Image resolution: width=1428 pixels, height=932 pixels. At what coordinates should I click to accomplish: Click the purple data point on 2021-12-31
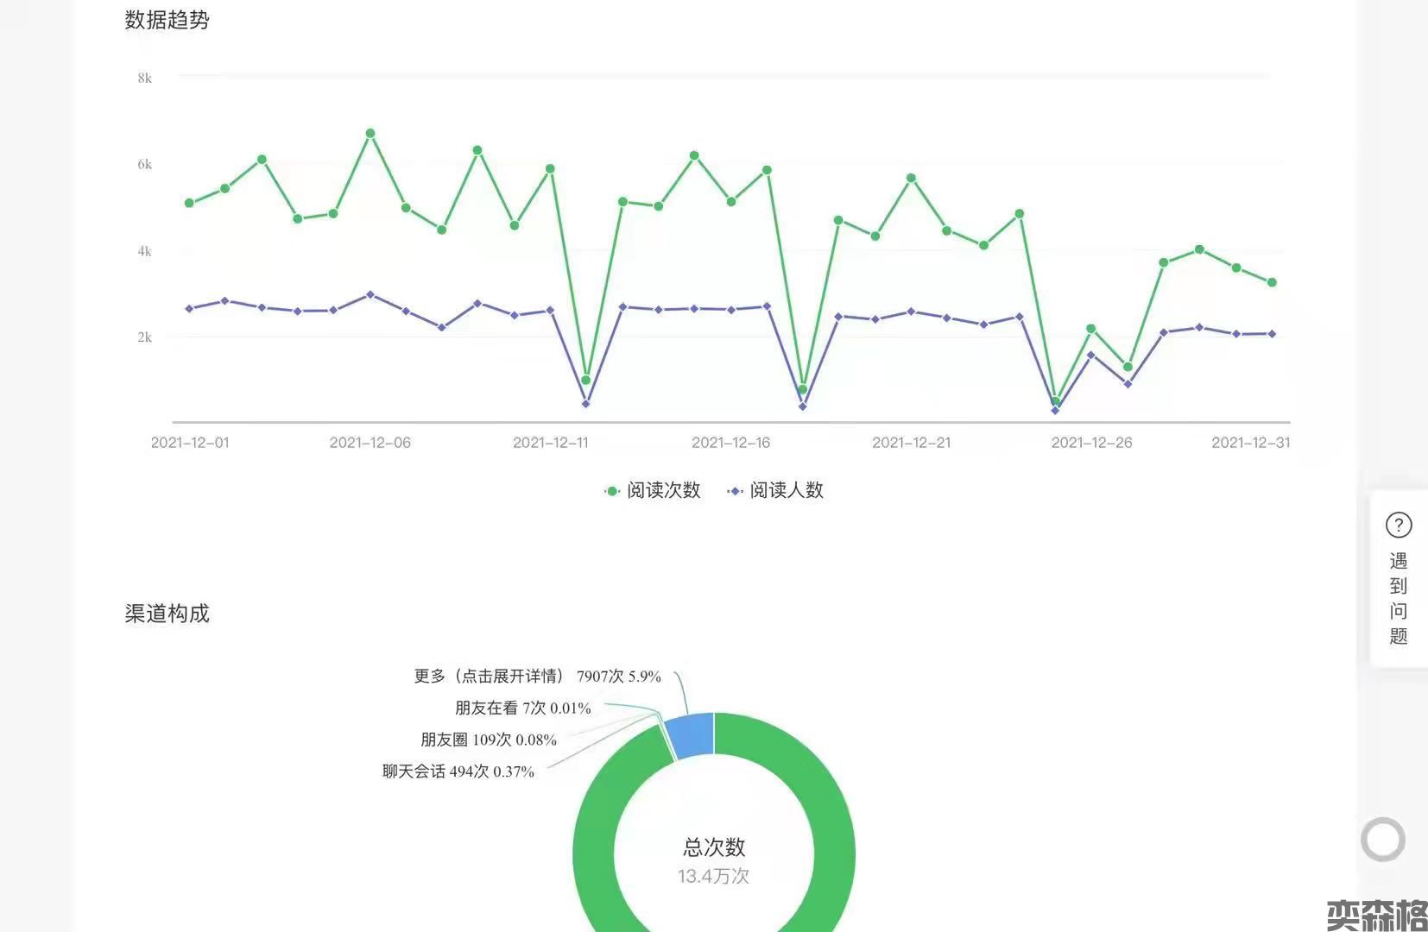pyautogui.click(x=1272, y=334)
